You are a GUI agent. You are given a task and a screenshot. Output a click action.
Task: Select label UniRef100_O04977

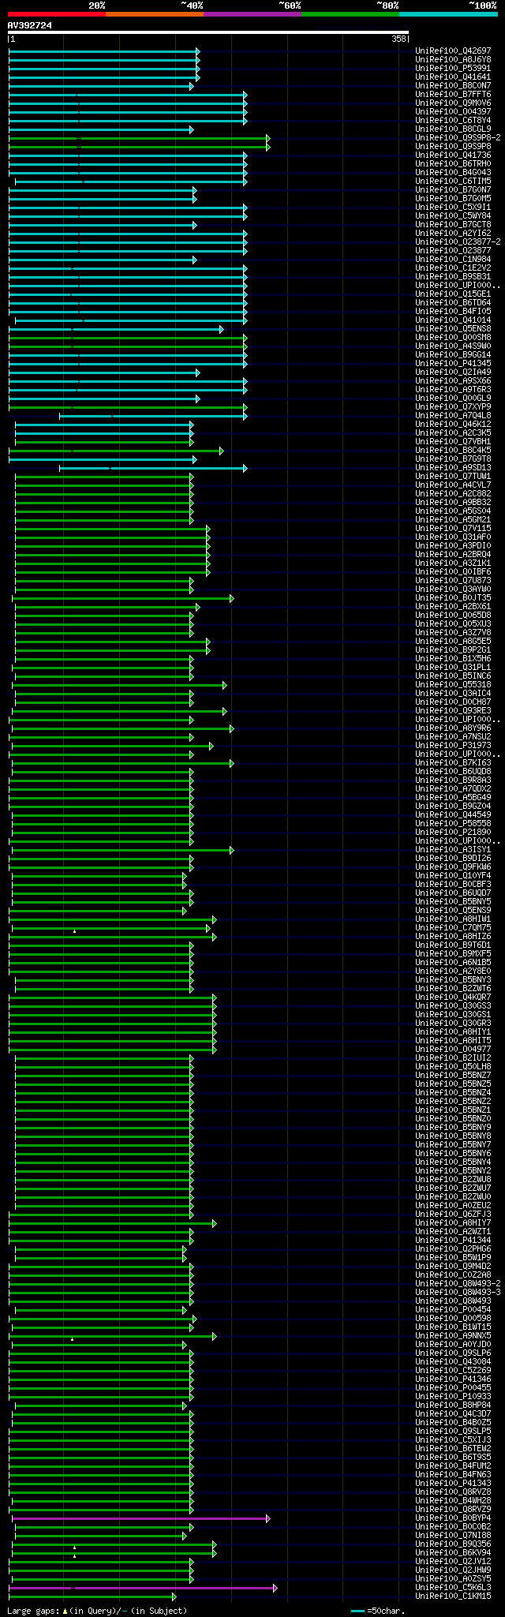click(453, 1050)
